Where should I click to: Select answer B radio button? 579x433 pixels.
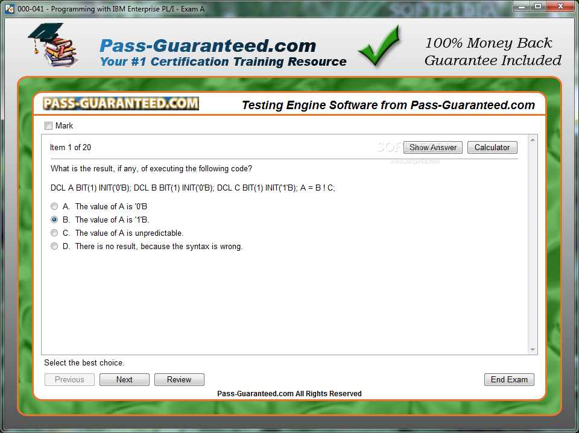[x=54, y=220]
